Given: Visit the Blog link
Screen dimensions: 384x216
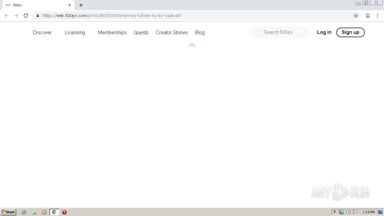Looking at the screenshot, I should point(200,32).
